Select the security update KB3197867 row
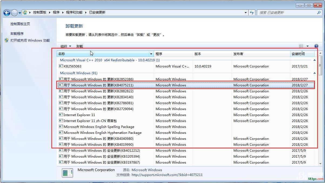This screenshot has width=325, height=183. click(x=186, y=162)
